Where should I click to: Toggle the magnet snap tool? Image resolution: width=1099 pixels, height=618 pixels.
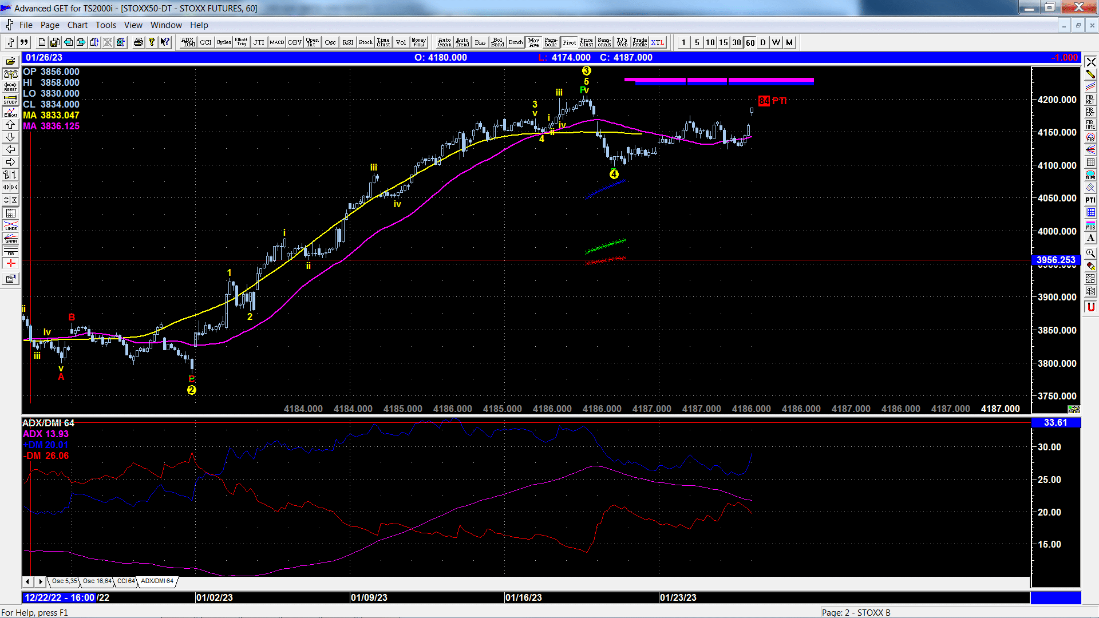1090,307
